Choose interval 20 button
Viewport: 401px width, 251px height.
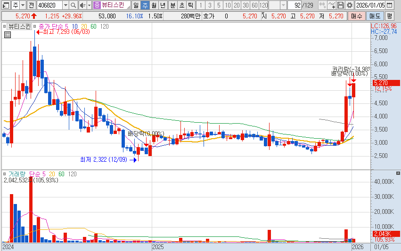point(237,5)
